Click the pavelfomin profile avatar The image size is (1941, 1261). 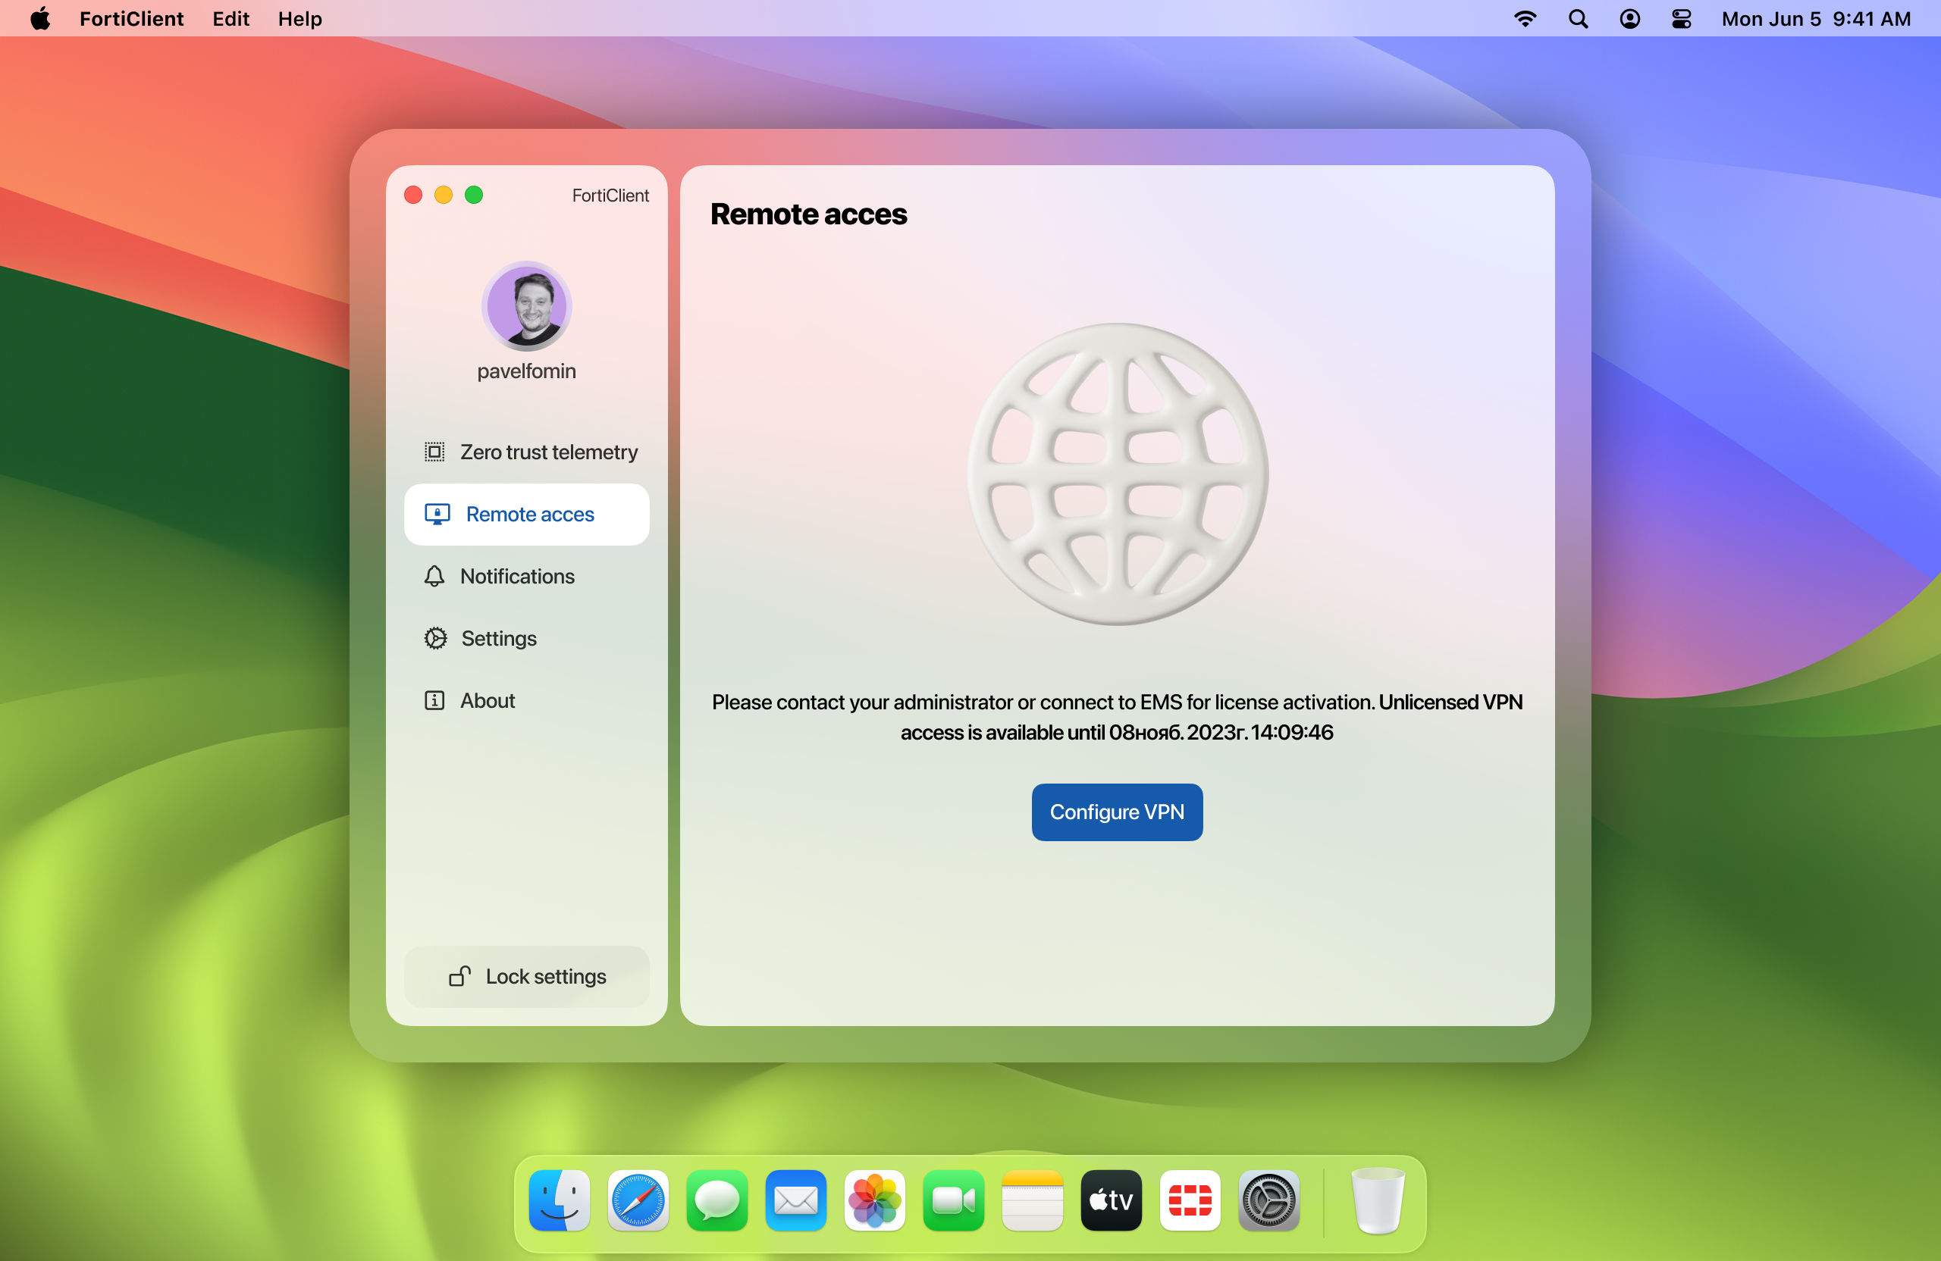point(527,306)
